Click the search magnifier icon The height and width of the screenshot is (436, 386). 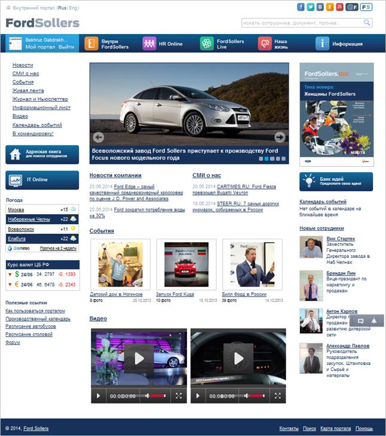(367, 23)
